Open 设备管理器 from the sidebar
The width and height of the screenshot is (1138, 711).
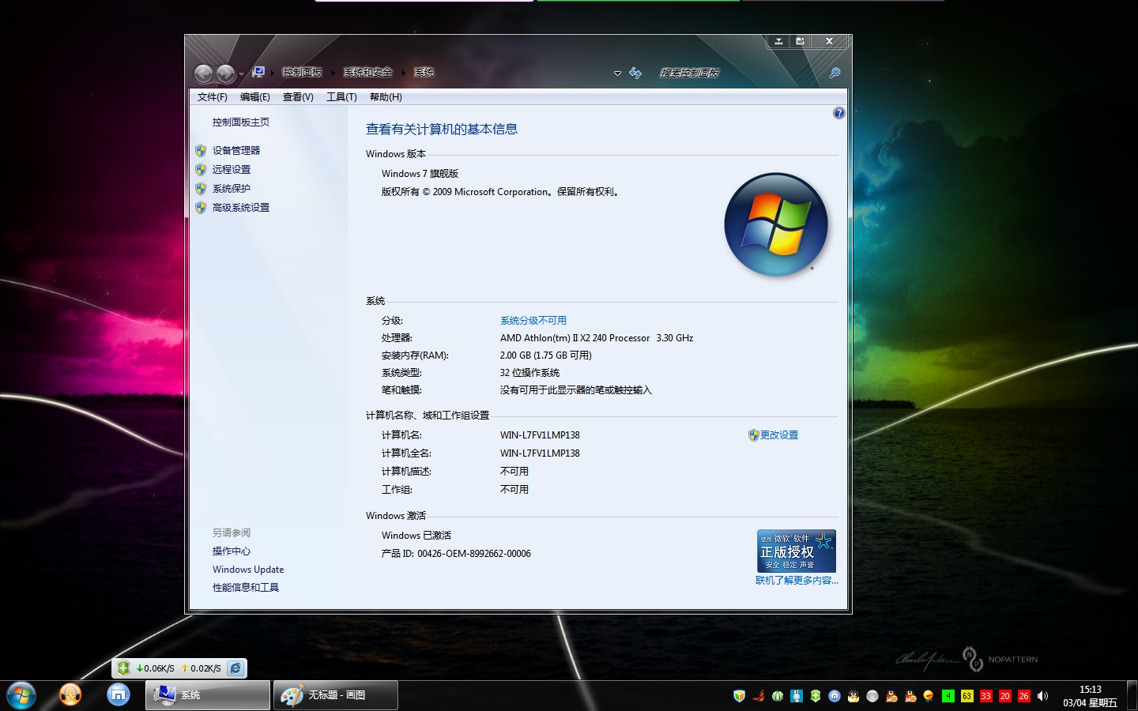tap(236, 151)
